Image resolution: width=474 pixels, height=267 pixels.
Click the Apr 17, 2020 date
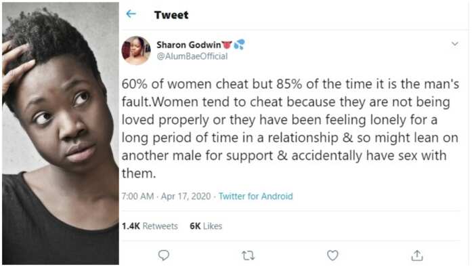click(x=186, y=197)
